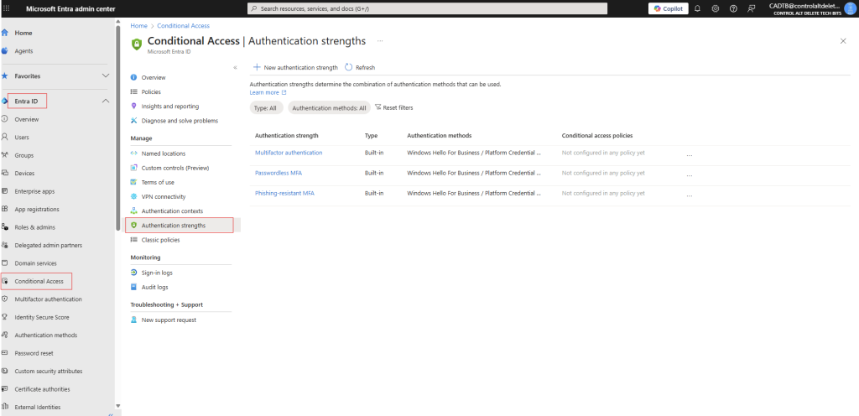Click the feedback icon in header
Viewport: 859px width, 416px height.
[751, 8]
